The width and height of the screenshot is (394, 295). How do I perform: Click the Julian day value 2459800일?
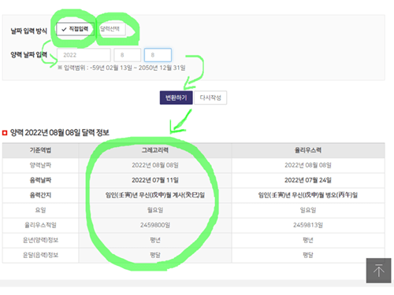click(x=155, y=225)
